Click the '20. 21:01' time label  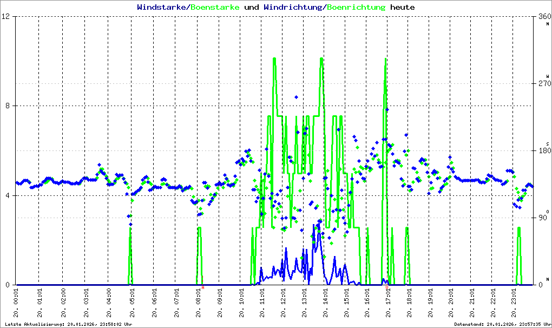pos(472,303)
